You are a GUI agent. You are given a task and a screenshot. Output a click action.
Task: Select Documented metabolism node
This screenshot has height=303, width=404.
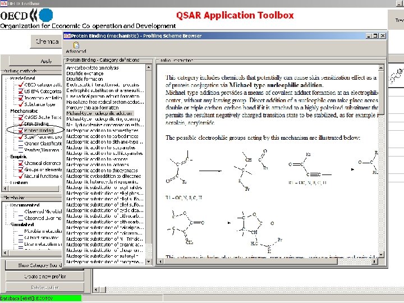coord(25,205)
